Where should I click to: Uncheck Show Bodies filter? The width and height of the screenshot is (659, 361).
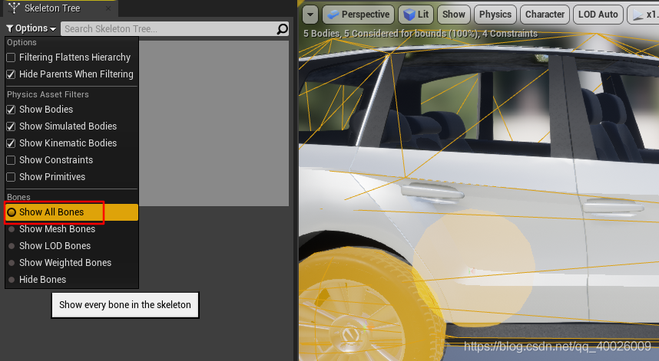tap(12, 110)
